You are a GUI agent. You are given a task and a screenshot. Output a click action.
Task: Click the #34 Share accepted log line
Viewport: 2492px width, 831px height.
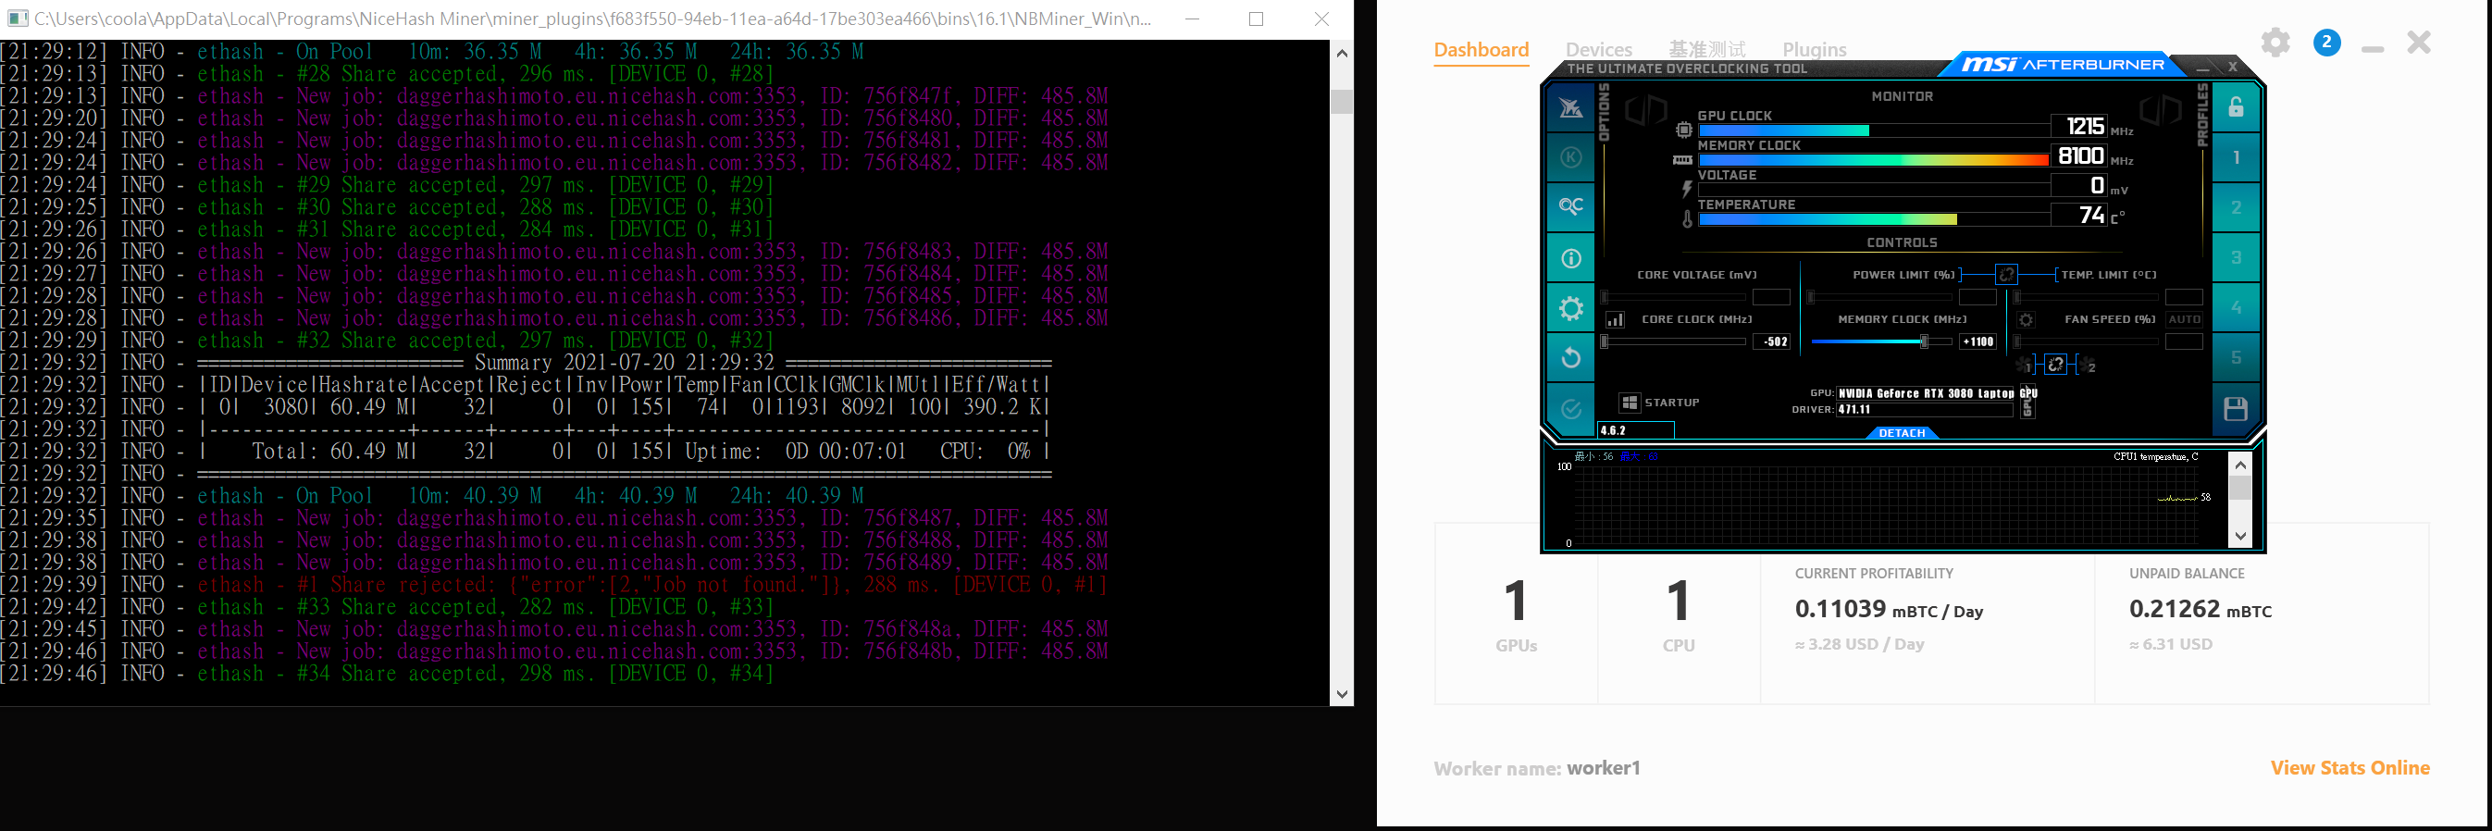387,674
